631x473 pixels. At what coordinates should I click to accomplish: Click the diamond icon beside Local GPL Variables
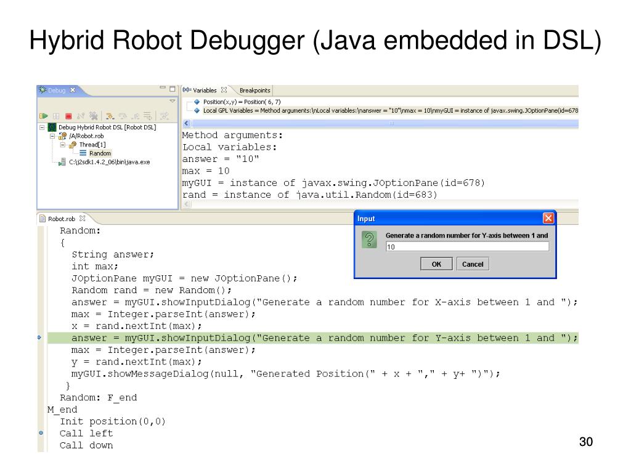tap(197, 110)
